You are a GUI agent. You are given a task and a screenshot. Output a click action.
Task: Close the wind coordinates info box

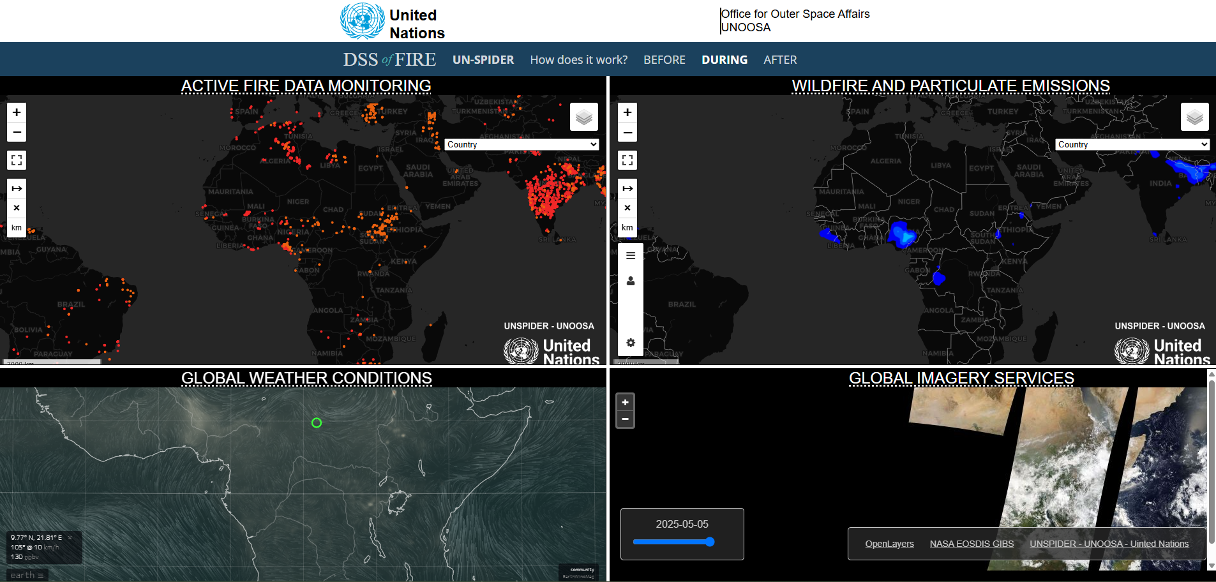(x=70, y=538)
